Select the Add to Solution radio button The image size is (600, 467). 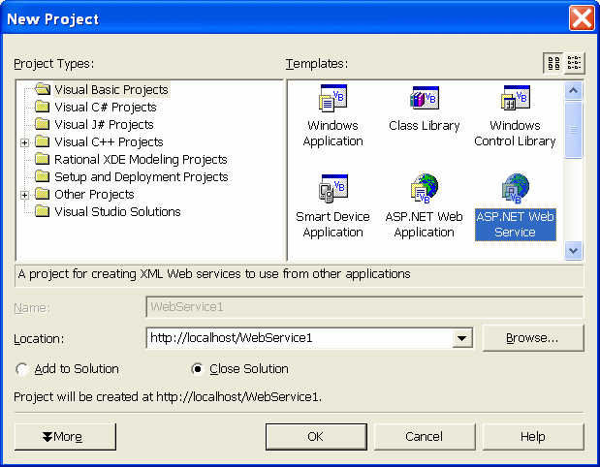[x=22, y=369]
